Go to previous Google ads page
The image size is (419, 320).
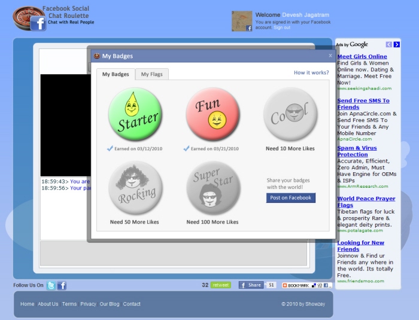[x=389, y=44]
